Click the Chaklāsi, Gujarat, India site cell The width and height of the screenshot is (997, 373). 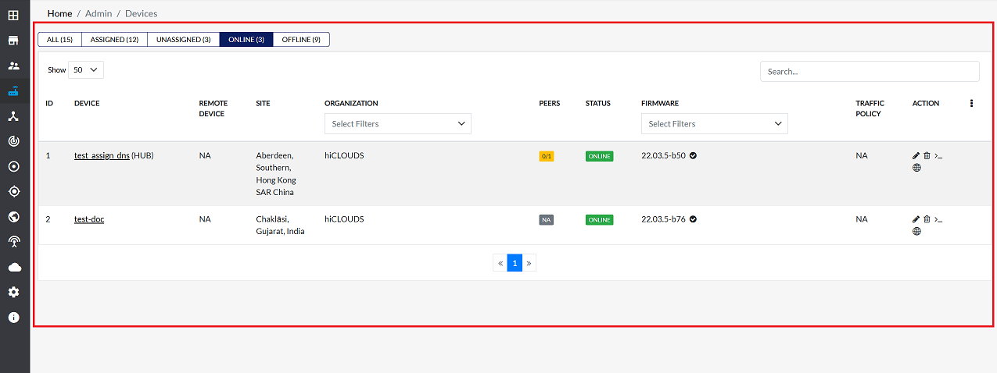pos(280,225)
